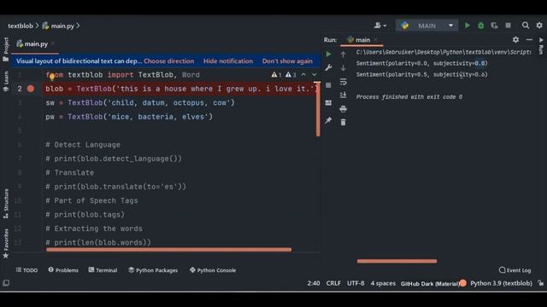
Task: Click 'Process finished with exit code 0' text
Action: point(409,96)
